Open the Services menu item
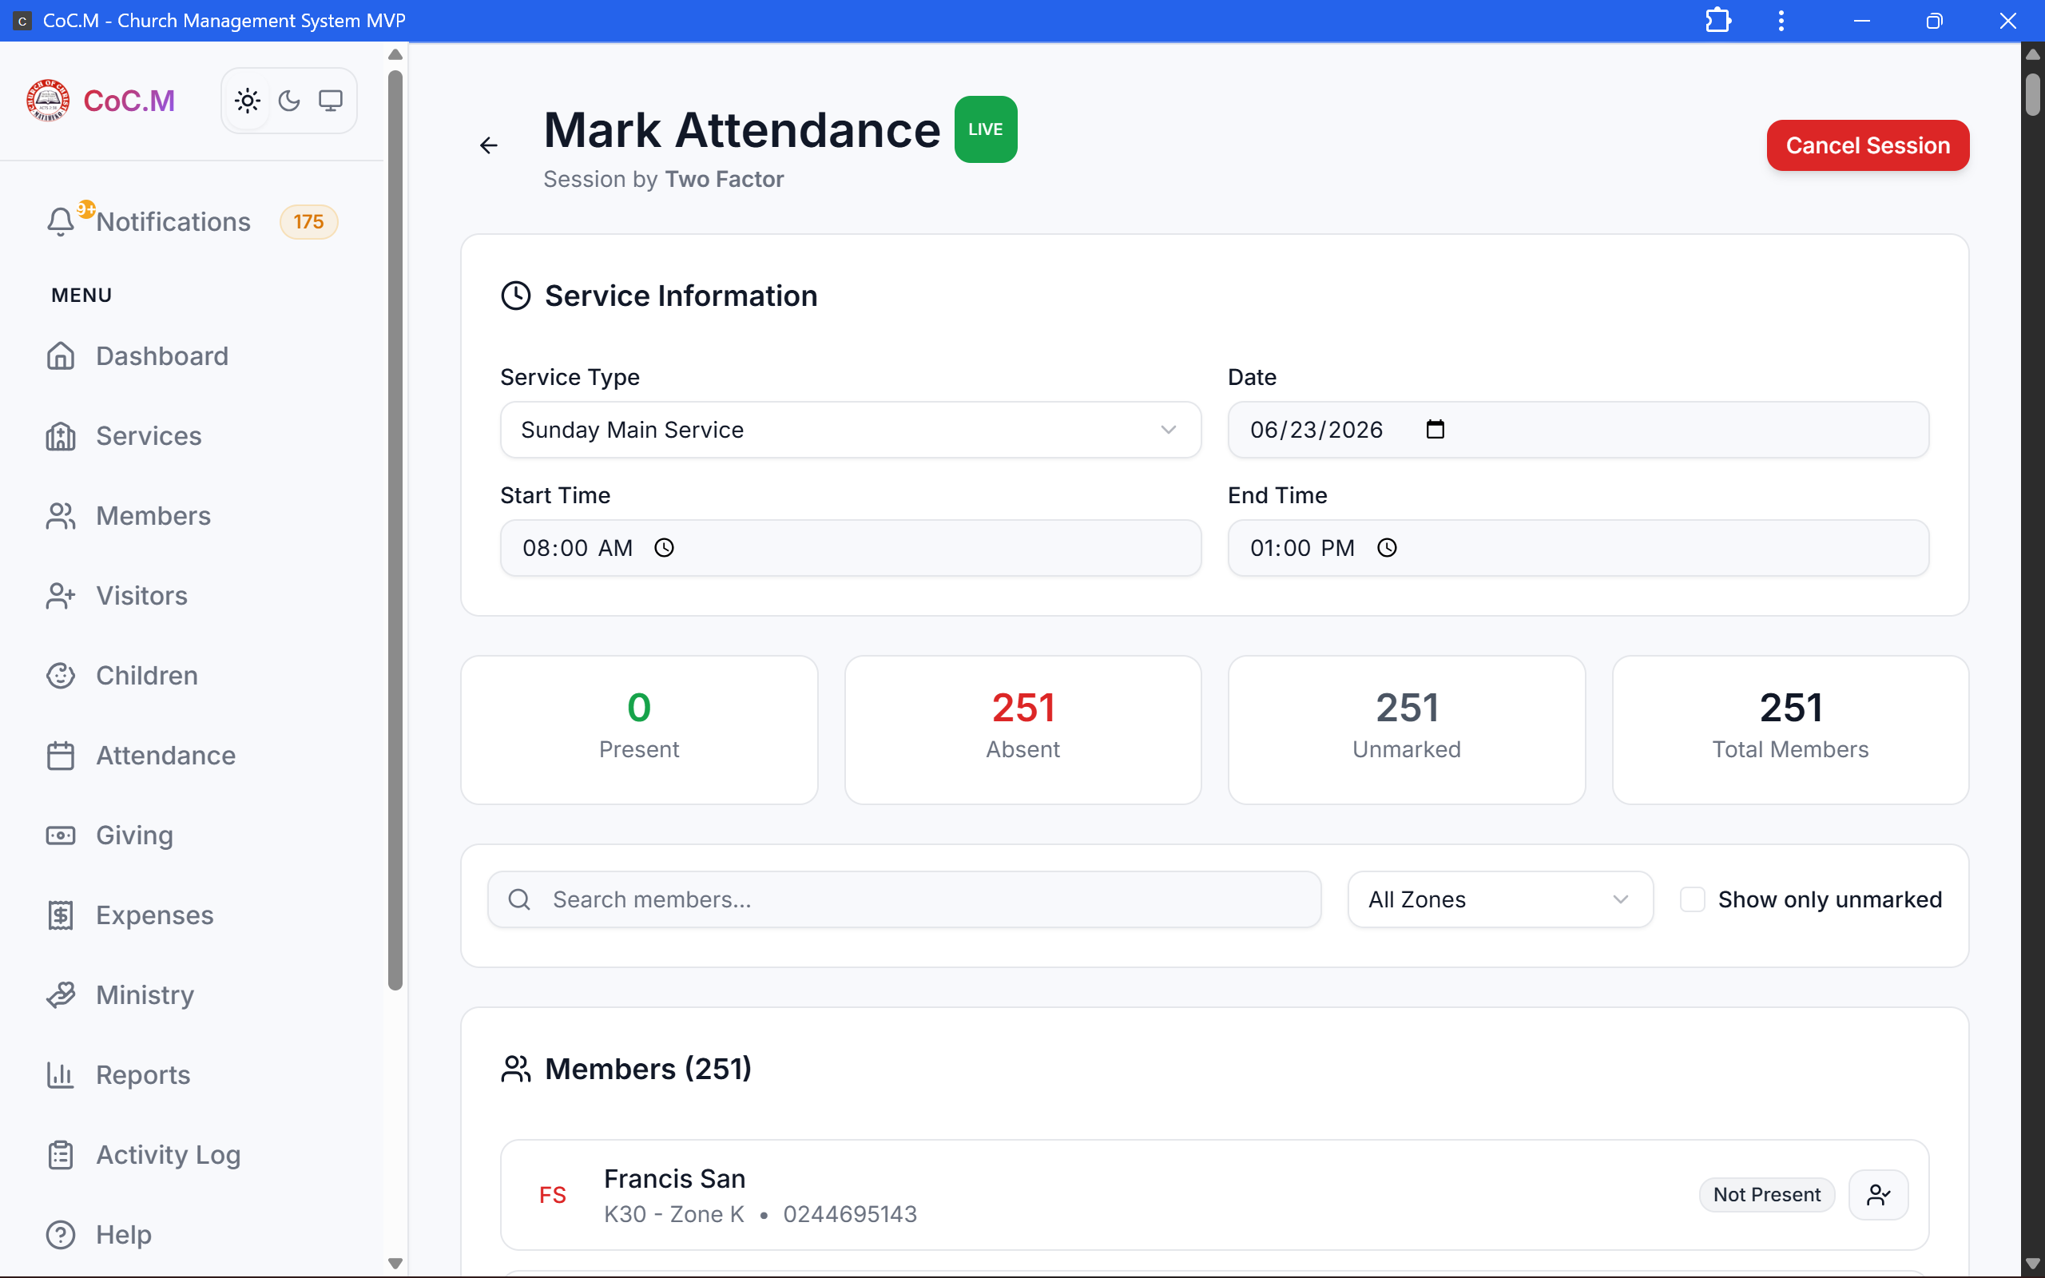2045x1278 pixels. tap(149, 435)
